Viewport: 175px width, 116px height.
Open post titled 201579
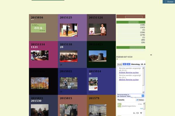point(94,98)
